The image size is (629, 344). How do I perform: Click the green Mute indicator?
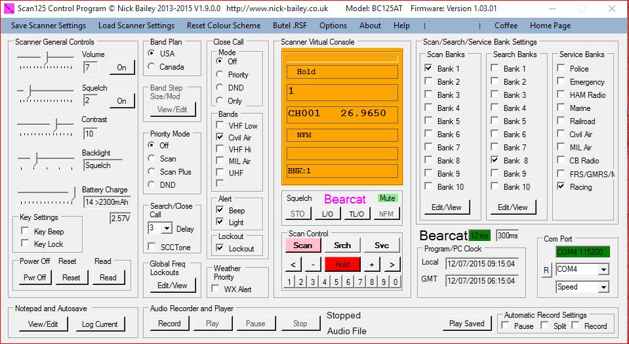click(x=388, y=198)
